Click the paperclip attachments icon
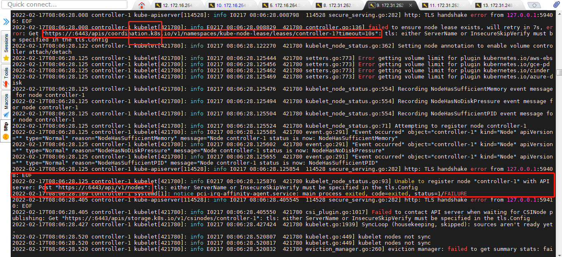562x257 pixels. pos(556,5)
